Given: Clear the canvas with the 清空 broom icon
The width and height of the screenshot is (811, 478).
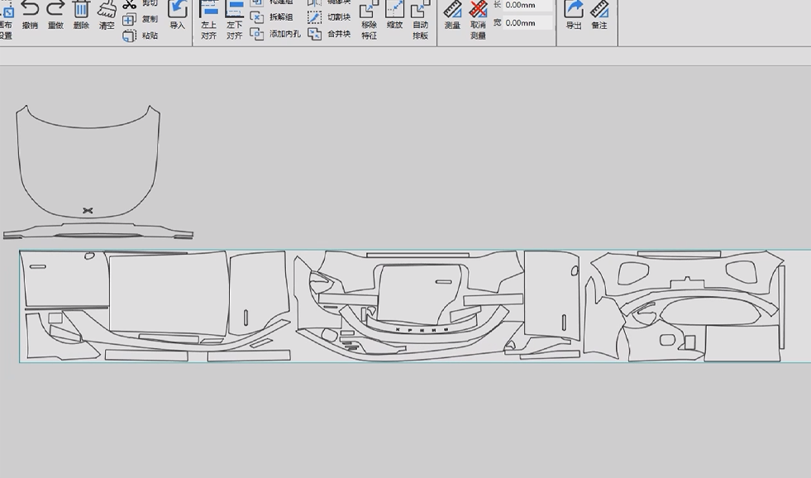Looking at the screenshot, I should (x=107, y=10).
